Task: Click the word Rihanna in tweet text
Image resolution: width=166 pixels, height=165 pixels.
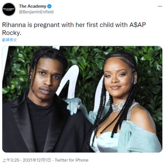Action: tap(14, 25)
